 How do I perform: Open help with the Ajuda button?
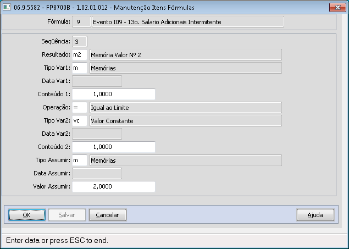(315, 215)
